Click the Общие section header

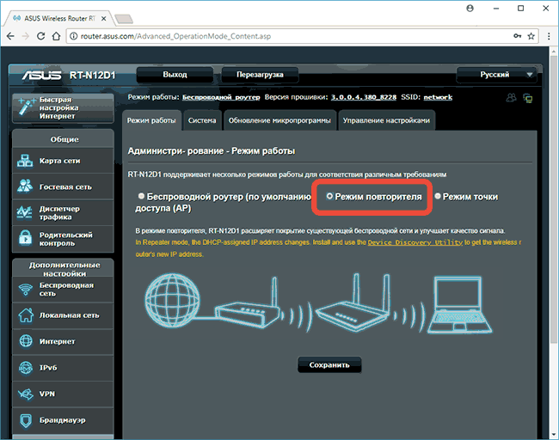click(x=64, y=139)
